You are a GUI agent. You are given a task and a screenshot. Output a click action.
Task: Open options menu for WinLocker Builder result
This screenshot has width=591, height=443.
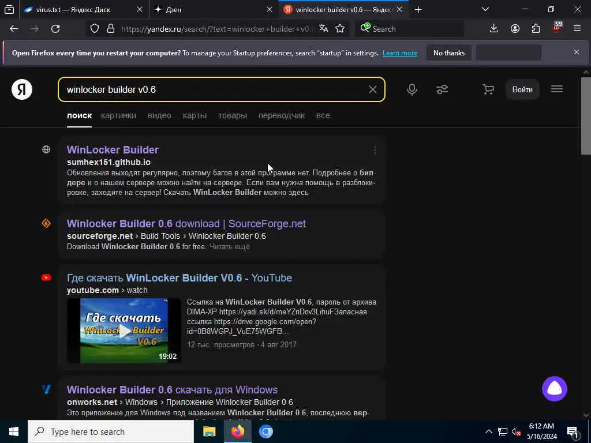click(x=375, y=151)
